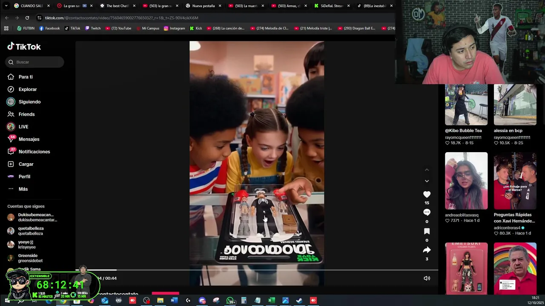Save video with bookmark icon
Image resolution: width=545 pixels, height=306 pixels.
point(427,231)
